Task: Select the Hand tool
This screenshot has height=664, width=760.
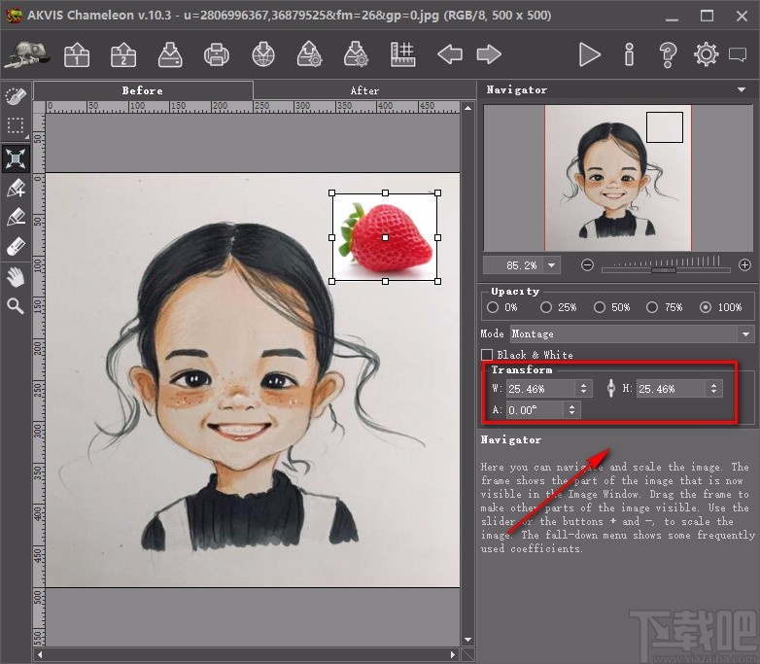Action: tap(16, 277)
